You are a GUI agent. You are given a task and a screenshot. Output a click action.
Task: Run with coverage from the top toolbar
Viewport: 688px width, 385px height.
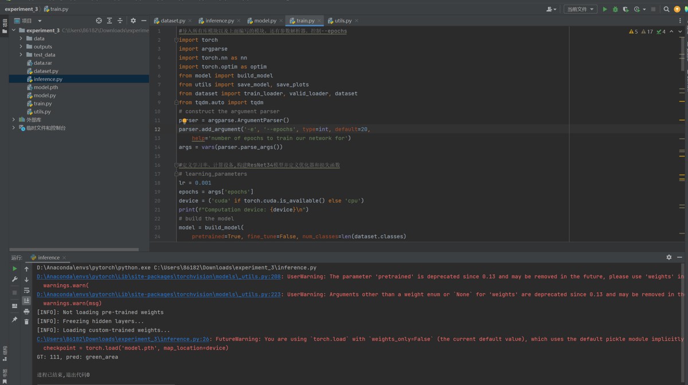(626, 9)
